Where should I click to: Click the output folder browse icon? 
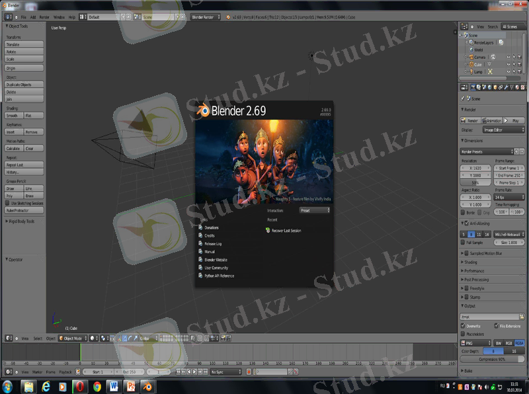tap(523, 317)
